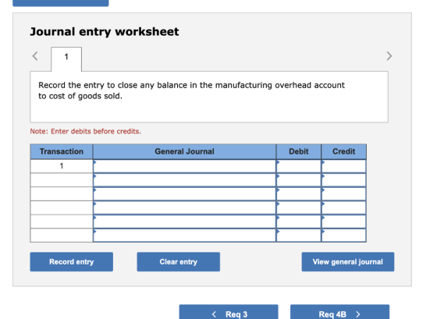
Task: Click fifth row Credit amount field
Action: pyautogui.click(x=343, y=222)
